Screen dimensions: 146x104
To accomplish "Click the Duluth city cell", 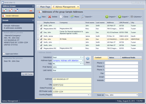I will tap(137, 36).
